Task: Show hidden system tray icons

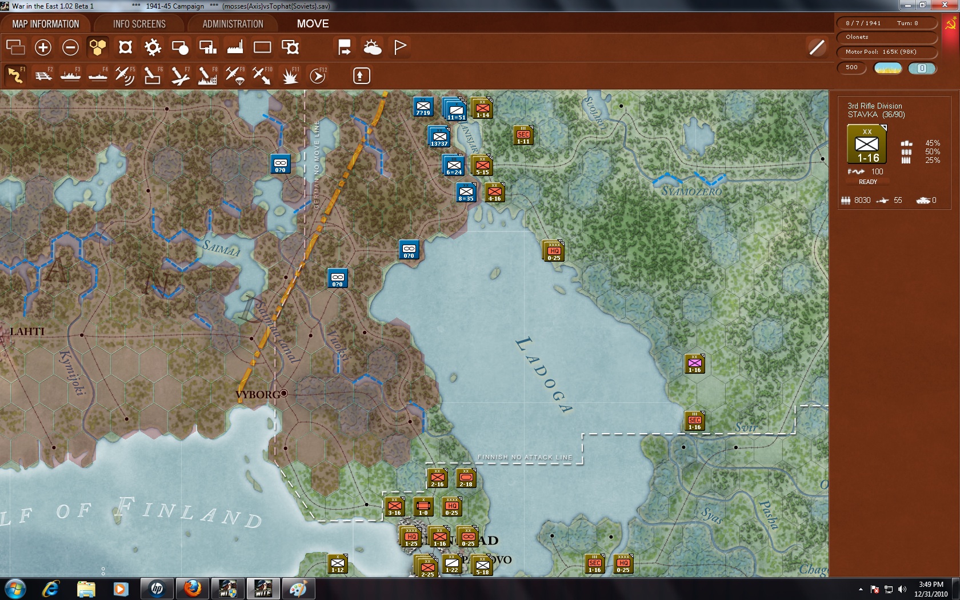Action: pos(861,589)
